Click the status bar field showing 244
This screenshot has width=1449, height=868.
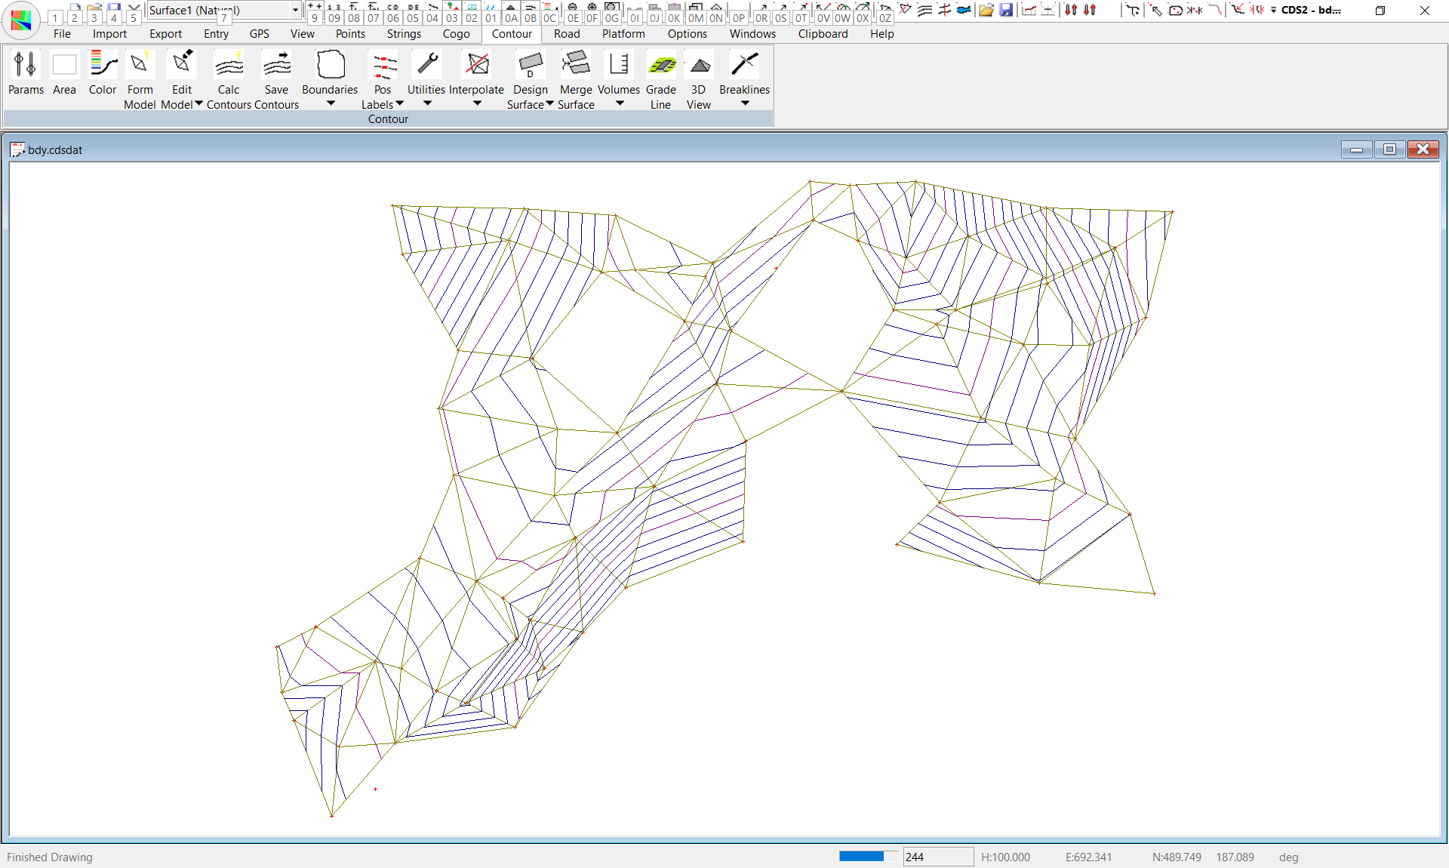click(x=937, y=857)
